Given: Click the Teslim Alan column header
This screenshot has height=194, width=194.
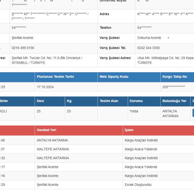Looking at the screenshot, I should tap(113, 101).
